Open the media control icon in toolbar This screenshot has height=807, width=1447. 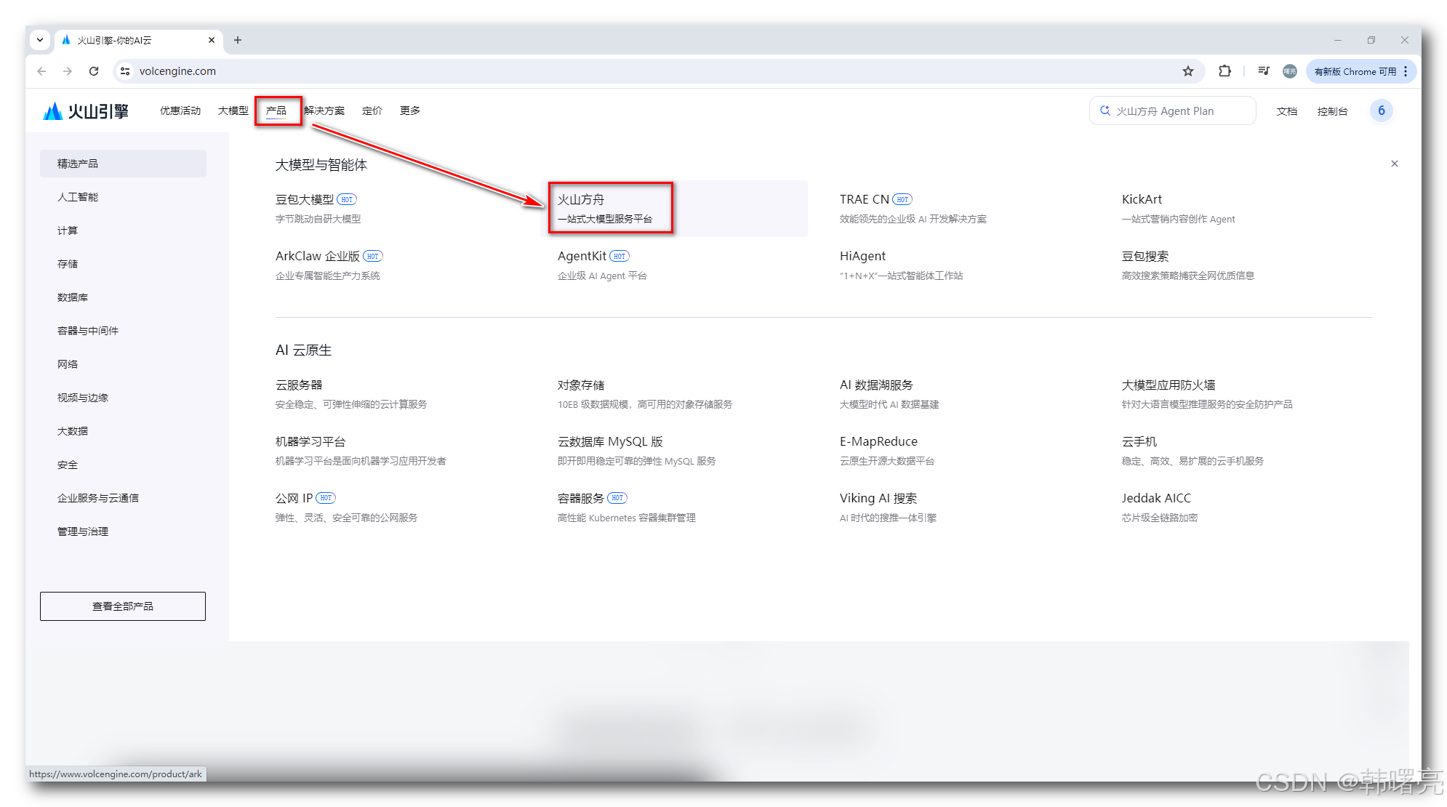1264,71
